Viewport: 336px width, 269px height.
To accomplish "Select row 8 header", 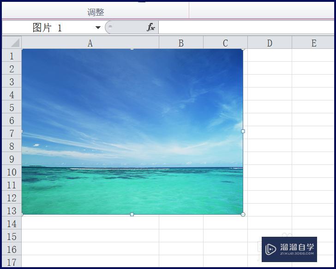I will 12,146.
